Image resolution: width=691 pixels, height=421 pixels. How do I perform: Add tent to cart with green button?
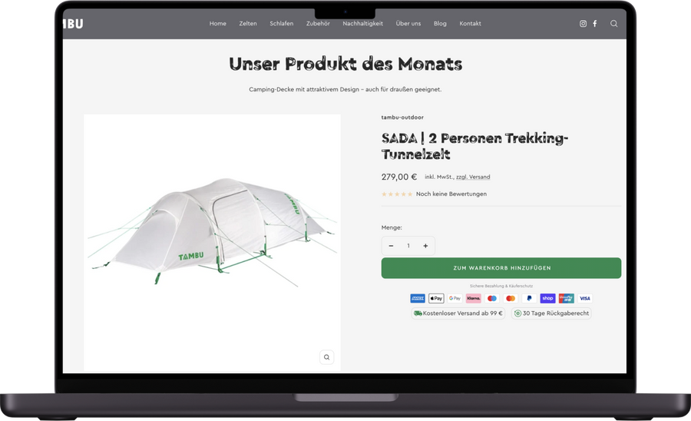(x=501, y=268)
